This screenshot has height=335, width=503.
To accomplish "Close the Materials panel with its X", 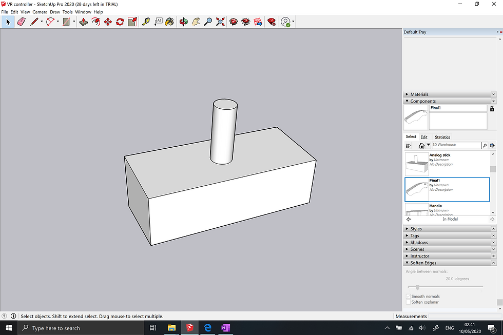I will click(494, 94).
